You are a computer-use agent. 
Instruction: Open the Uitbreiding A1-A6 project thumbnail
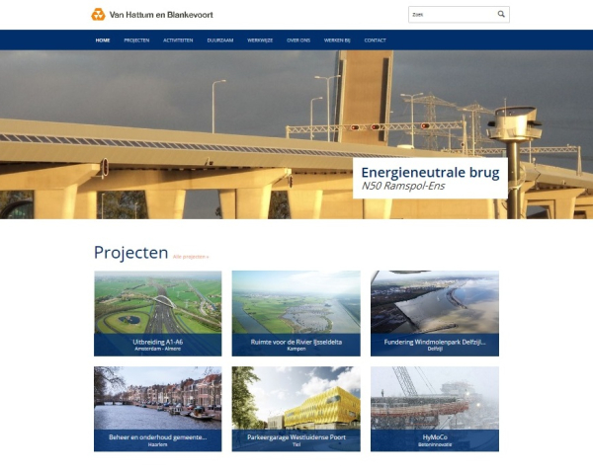tap(158, 313)
